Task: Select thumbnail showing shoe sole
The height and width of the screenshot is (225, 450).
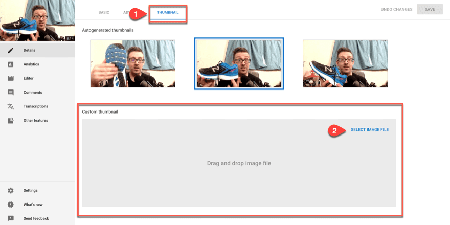Action: point(132,63)
